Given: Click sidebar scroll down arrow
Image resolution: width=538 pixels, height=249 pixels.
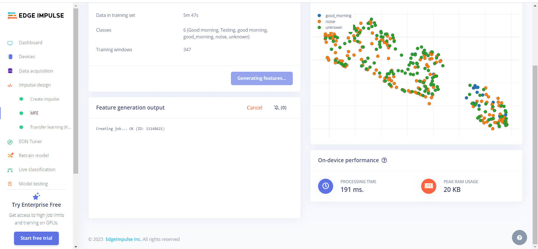Looking at the screenshot, I should (x=76, y=247).
